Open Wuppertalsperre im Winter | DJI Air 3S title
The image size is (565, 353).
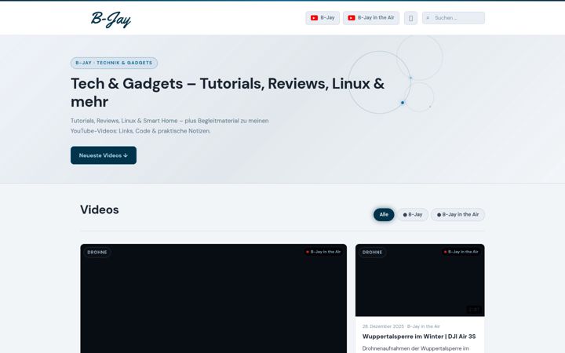click(419, 337)
